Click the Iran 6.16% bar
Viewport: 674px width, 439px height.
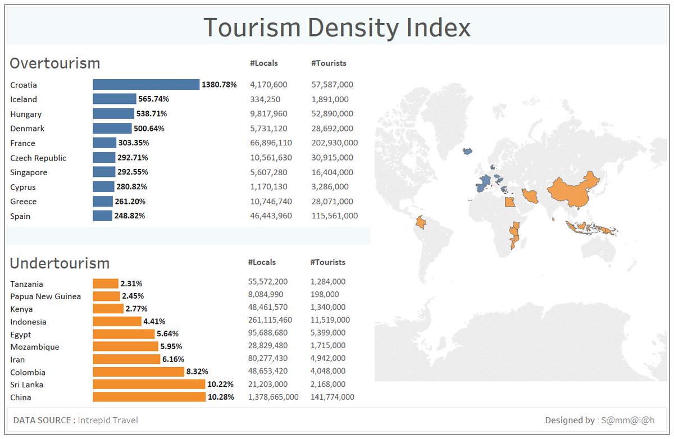126,359
